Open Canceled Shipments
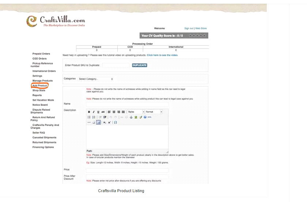The height and width of the screenshot is (202, 307). (44, 137)
